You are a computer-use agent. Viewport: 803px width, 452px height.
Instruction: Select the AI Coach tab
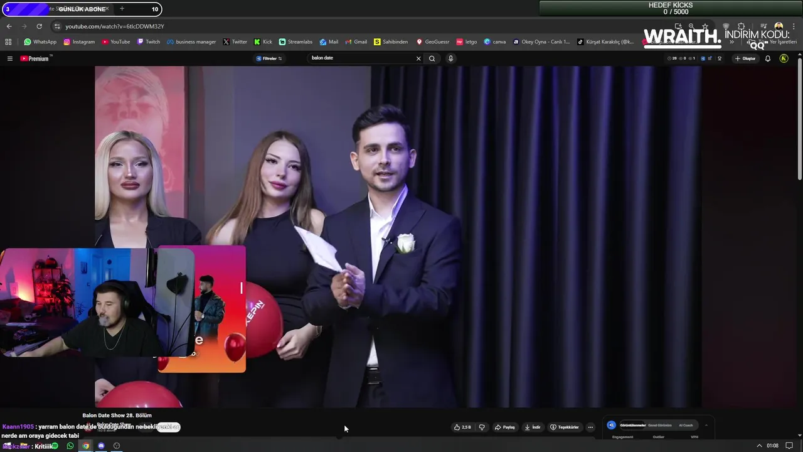point(686,425)
